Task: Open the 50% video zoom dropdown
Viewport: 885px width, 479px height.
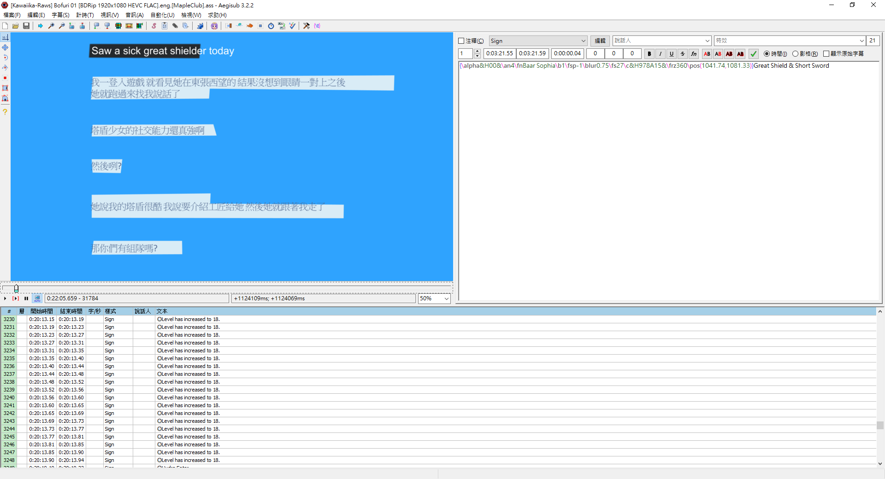Action: (x=434, y=298)
